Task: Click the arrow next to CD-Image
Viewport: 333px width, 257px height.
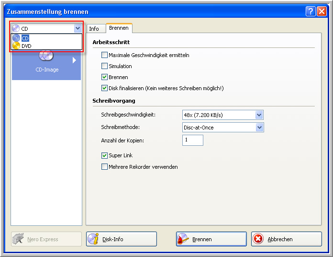Action: click(x=74, y=60)
